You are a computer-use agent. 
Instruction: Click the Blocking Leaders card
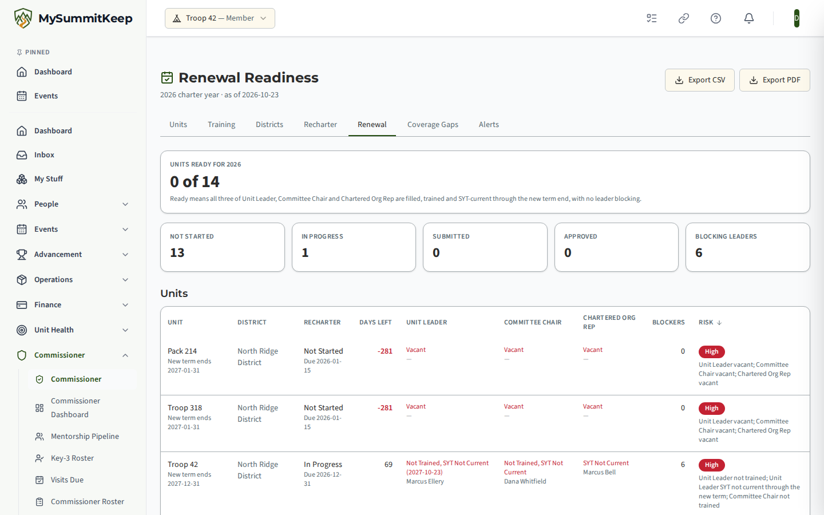748,247
